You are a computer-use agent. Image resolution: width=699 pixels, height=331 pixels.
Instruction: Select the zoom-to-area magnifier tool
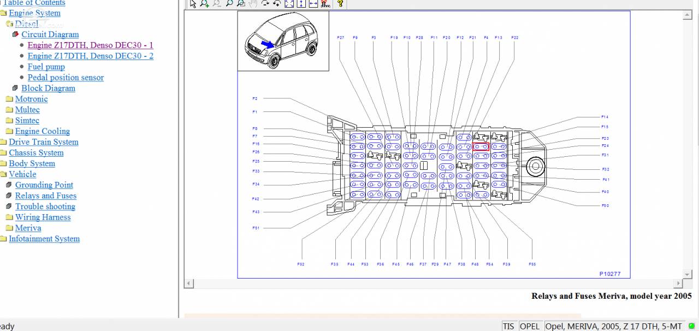(241, 4)
